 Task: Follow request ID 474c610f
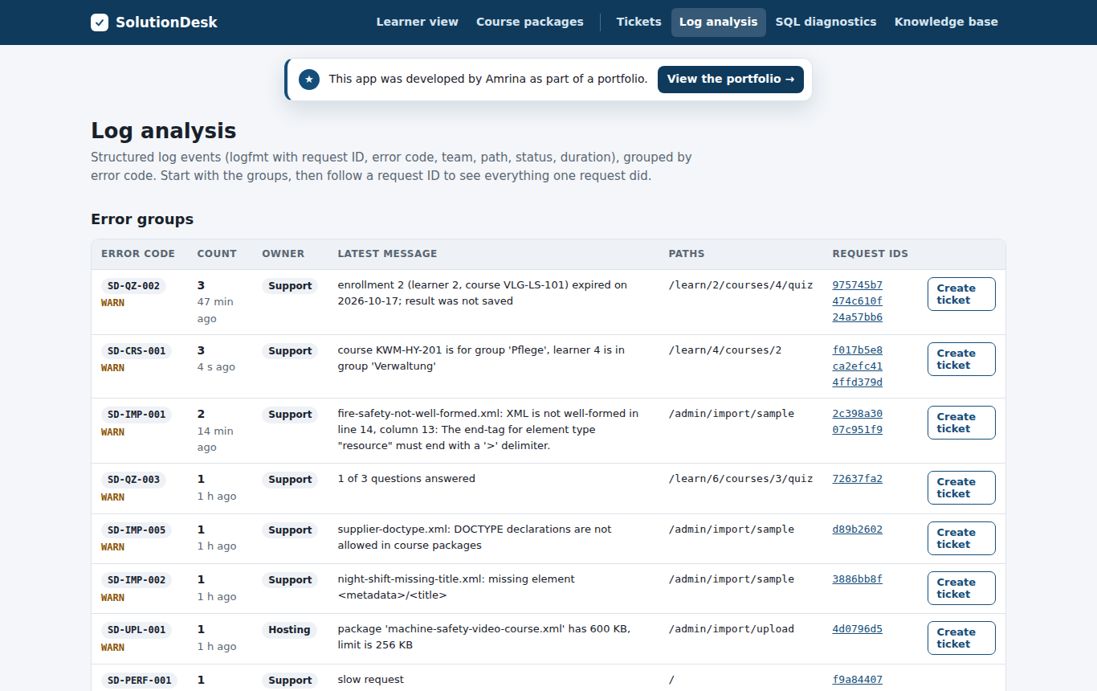(x=858, y=301)
